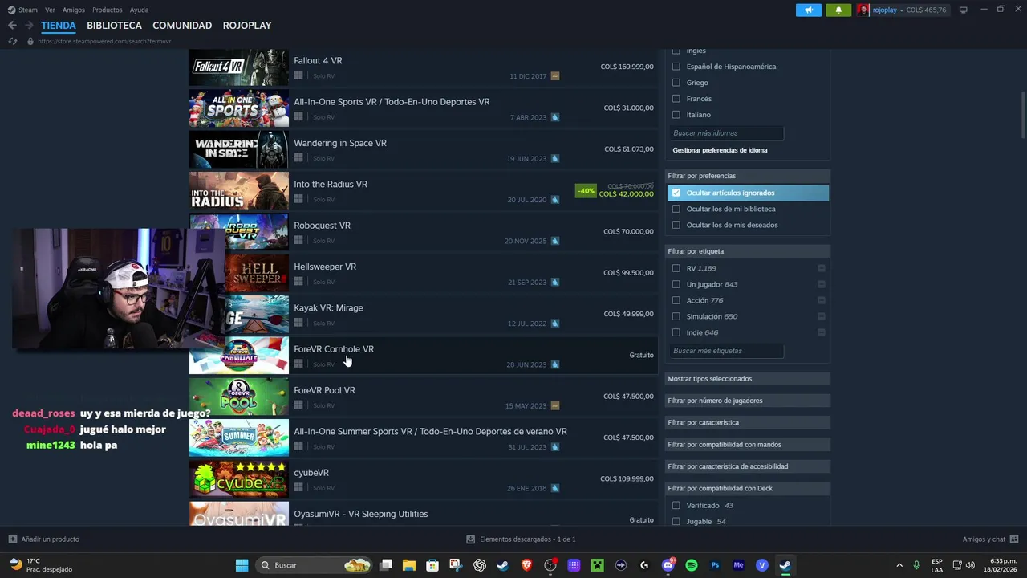Viewport: 1027px width, 578px height.
Task: Select the Simulación tag checkbox
Action: pyautogui.click(x=676, y=316)
